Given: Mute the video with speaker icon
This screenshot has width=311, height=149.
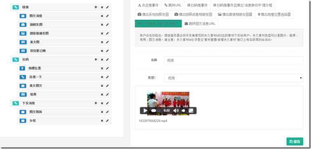Looking at the screenshot, I should tap(176, 111).
